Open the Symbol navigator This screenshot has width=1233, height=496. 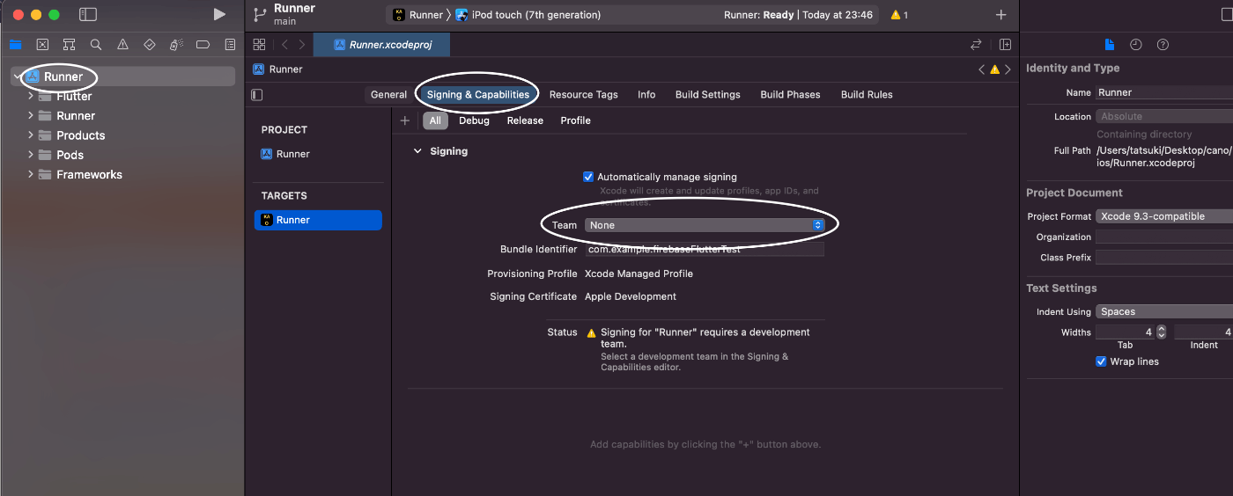[69, 44]
